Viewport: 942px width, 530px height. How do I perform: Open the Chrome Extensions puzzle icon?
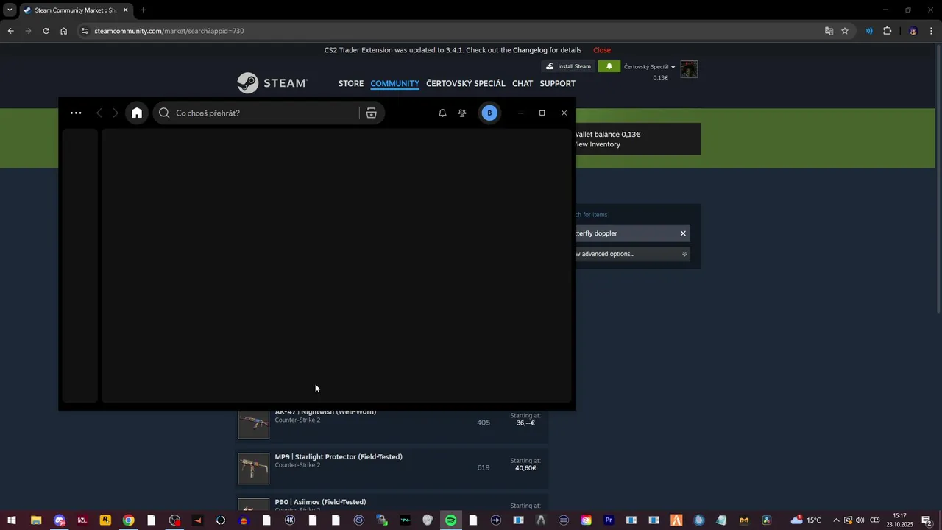point(887,31)
